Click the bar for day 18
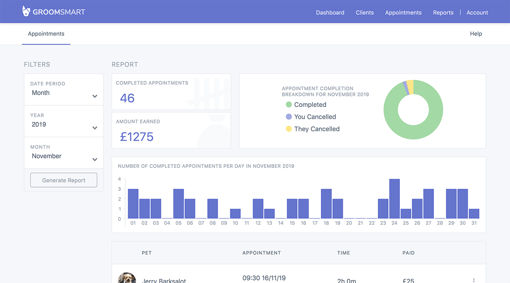The height and width of the screenshot is (283, 510). [326, 204]
